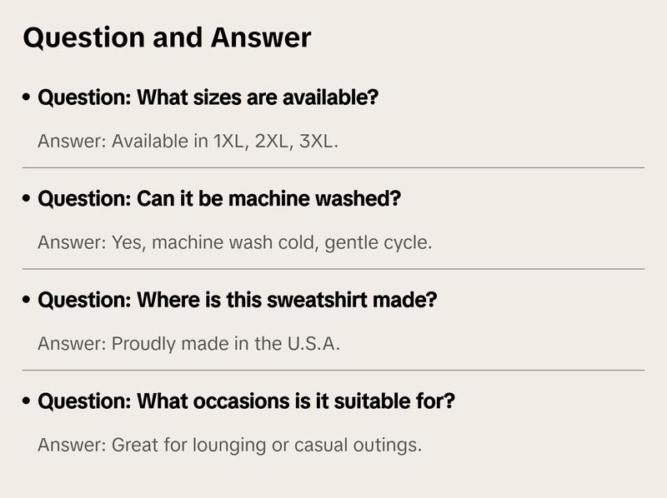This screenshot has width=667, height=498.
Task: Click the "3XL" size text
Action: point(317,141)
